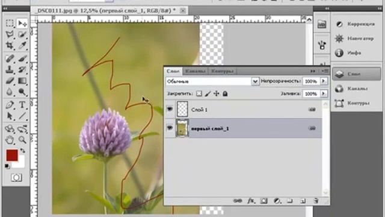Select the Gradient tool
Screen dimensions: 385x217
pos(22,81)
